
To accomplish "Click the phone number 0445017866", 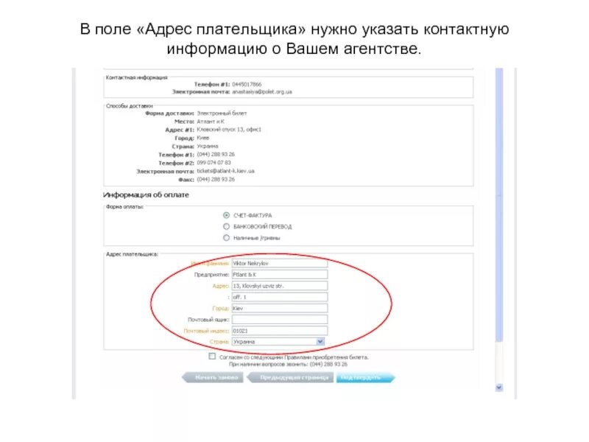I will (x=247, y=84).
